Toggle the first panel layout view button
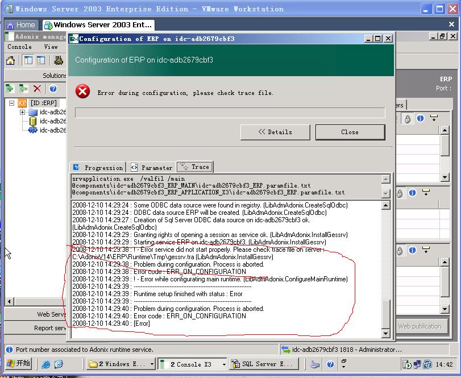Viewport: 461px width, 378px height. coord(28,60)
